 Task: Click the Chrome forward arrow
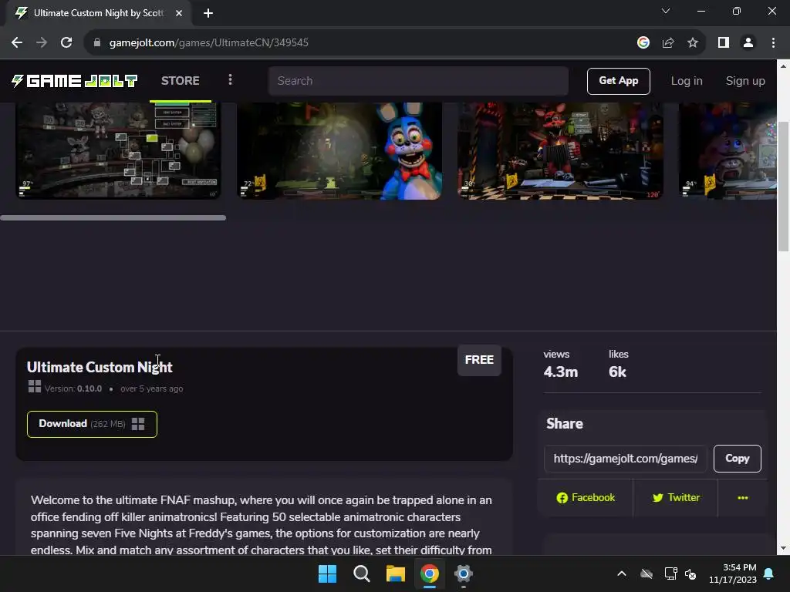(x=42, y=42)
